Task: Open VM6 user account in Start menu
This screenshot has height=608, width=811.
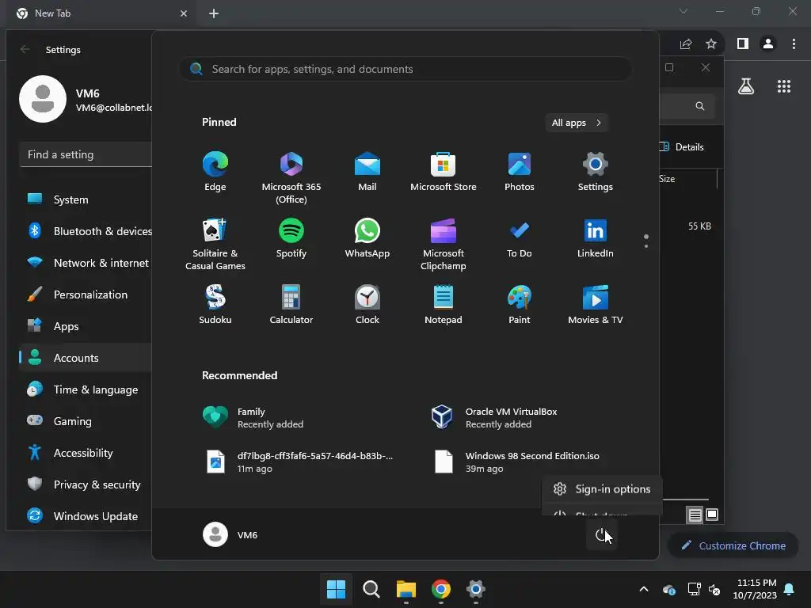Action: [230, 535]
